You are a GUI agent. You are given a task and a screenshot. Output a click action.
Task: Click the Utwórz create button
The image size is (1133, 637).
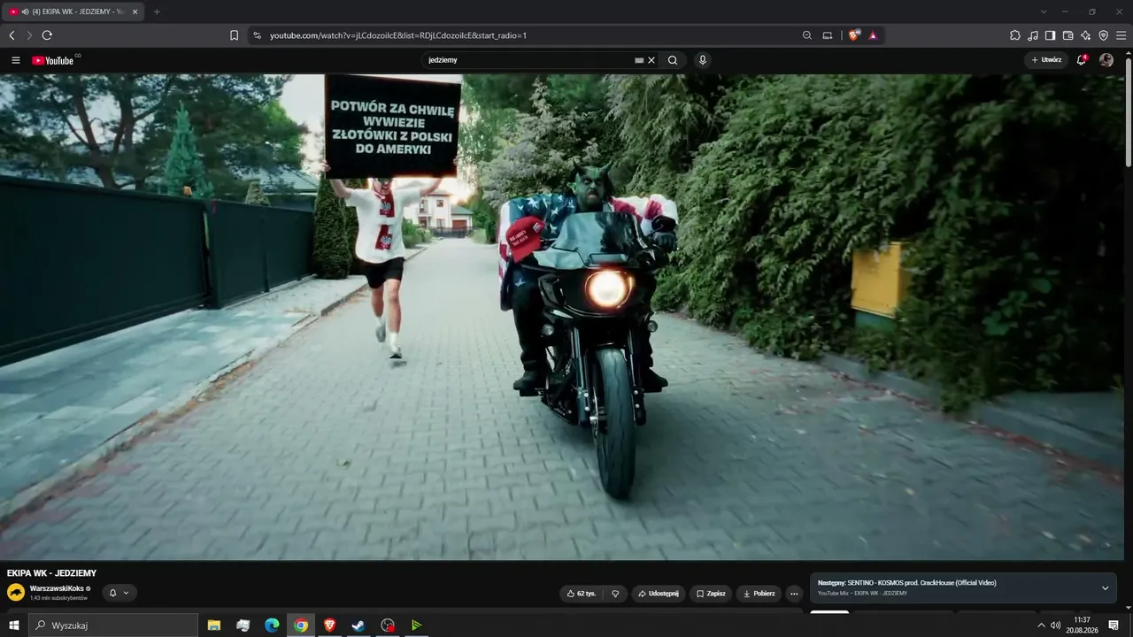pyautogui.click(x=1046, y=60)
